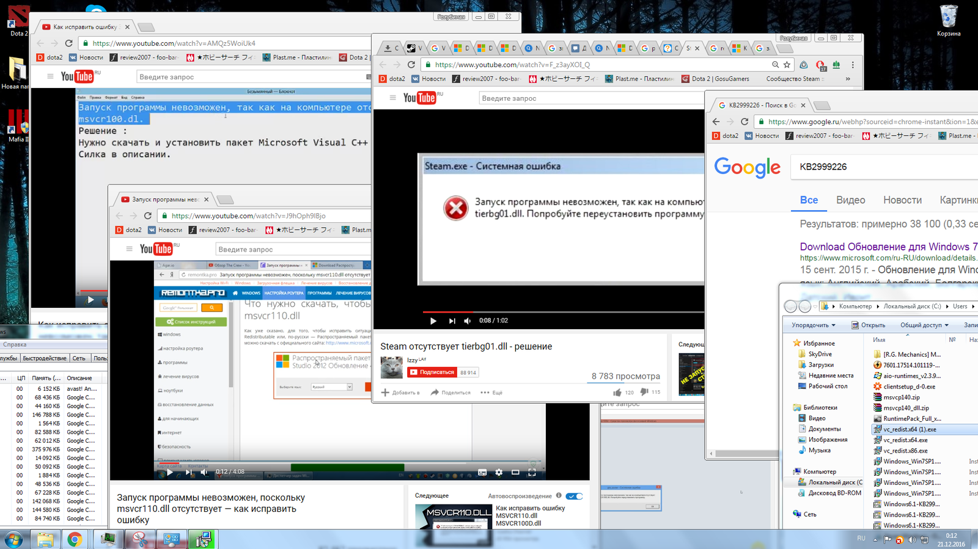Image resolution: width=978 pixels, height=549 pixels.
Task: Enter fullscreen in the msvcr110.dll video player
Action: (532, 472)
